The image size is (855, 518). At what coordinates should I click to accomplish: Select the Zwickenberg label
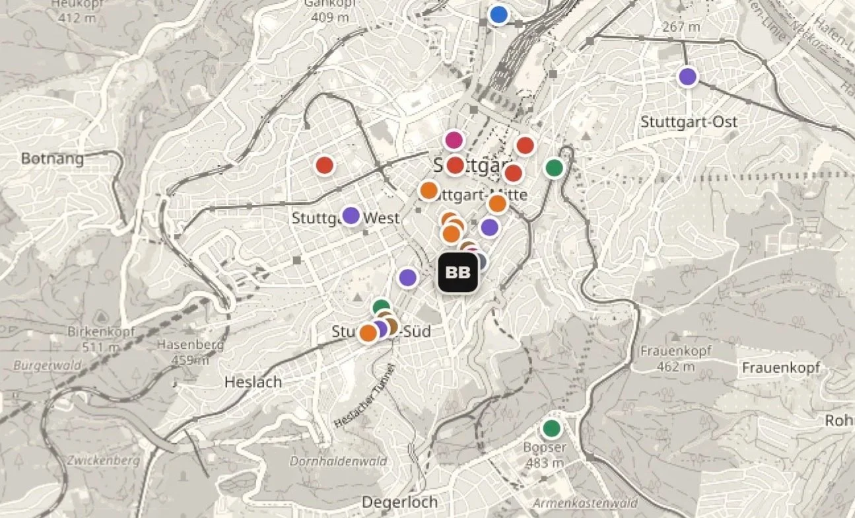coord(104,461)
